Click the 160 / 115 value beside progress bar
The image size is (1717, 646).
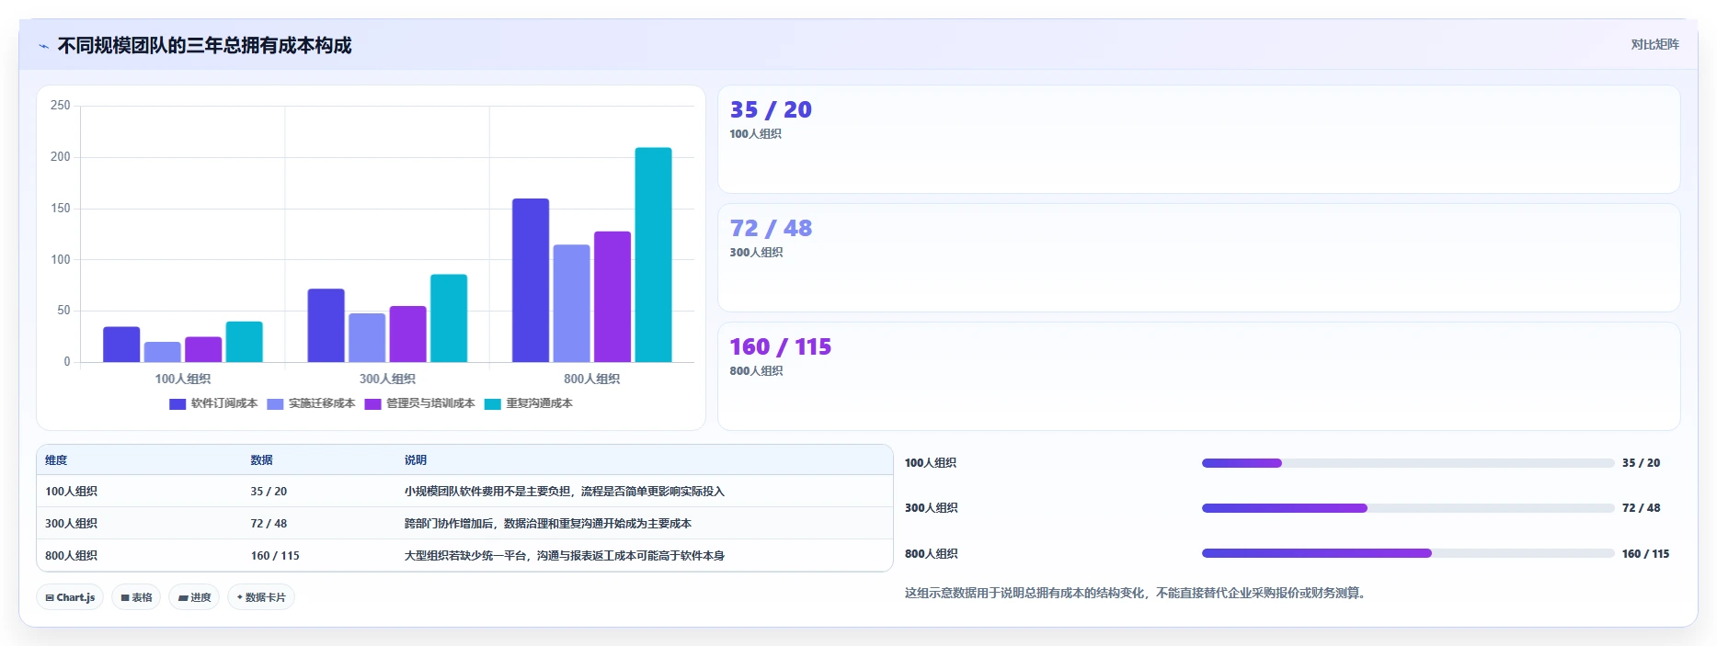pyautogui.click(x=1646, y=554)
